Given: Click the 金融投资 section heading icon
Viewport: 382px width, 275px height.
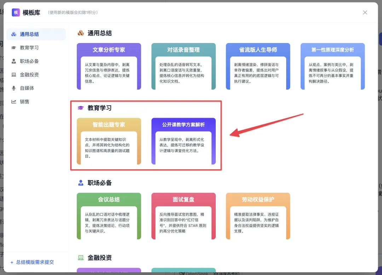Looking at the screenshot, I should click(81, 257).
